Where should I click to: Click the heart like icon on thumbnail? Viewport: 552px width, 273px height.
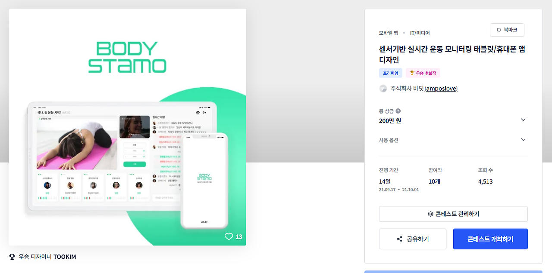[x=229, y=236]
